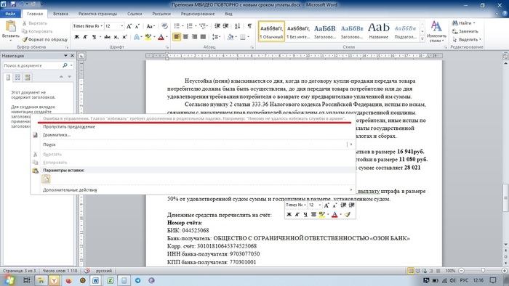
Task: Open the font name combo box in ribbon
Action: (88, 26)
